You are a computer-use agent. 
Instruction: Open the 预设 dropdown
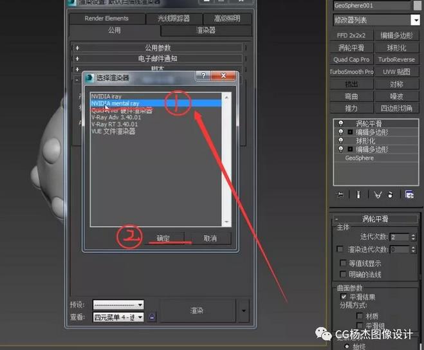118,304
